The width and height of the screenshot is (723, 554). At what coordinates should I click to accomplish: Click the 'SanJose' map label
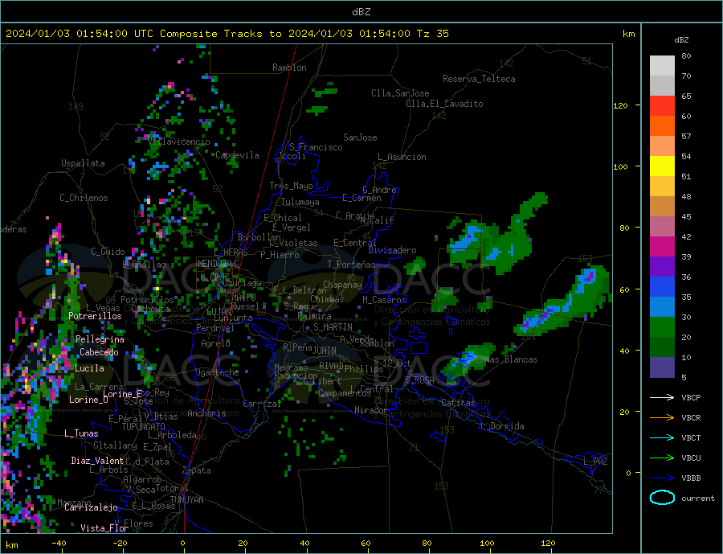coord(360,137)
